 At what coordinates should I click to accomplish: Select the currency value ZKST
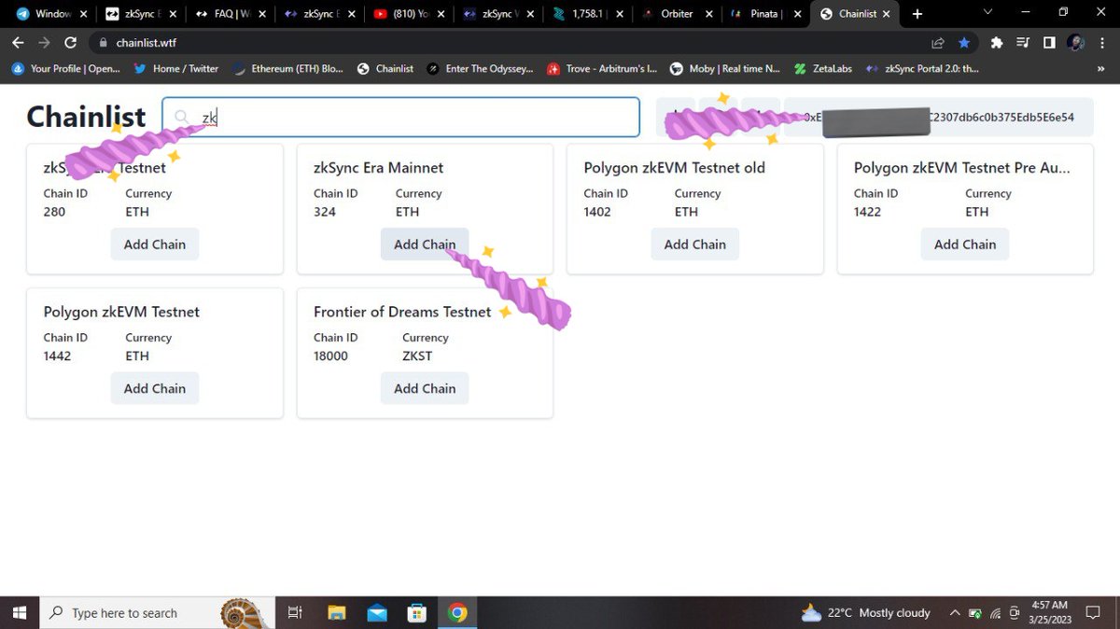pos(417,356)
